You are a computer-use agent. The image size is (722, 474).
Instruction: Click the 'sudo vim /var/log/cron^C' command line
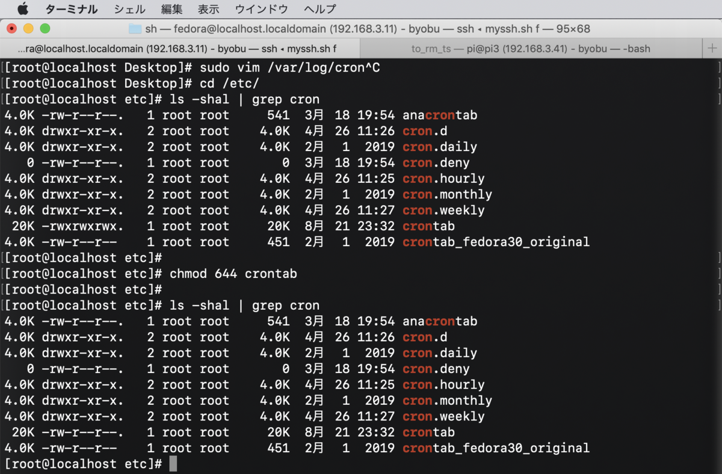click(x=290, y=68)
